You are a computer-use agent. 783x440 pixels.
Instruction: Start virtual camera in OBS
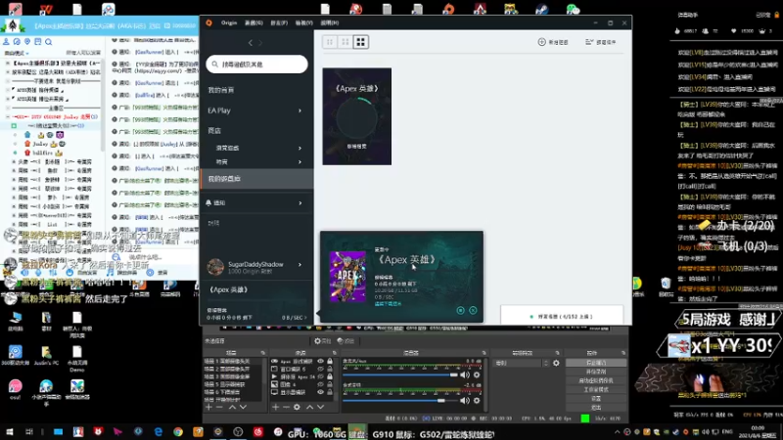pyautogui.click(x=596, y=381)
